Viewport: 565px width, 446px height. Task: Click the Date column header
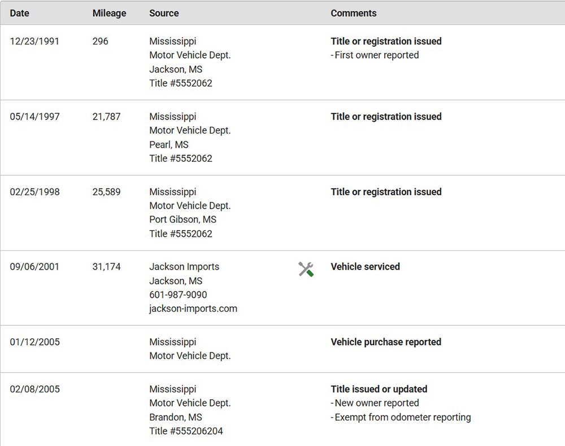click(20, 13)
